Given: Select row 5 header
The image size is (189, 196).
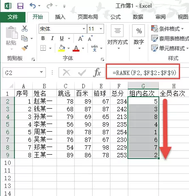Looking at the screenshot, I should coord(8,124).
